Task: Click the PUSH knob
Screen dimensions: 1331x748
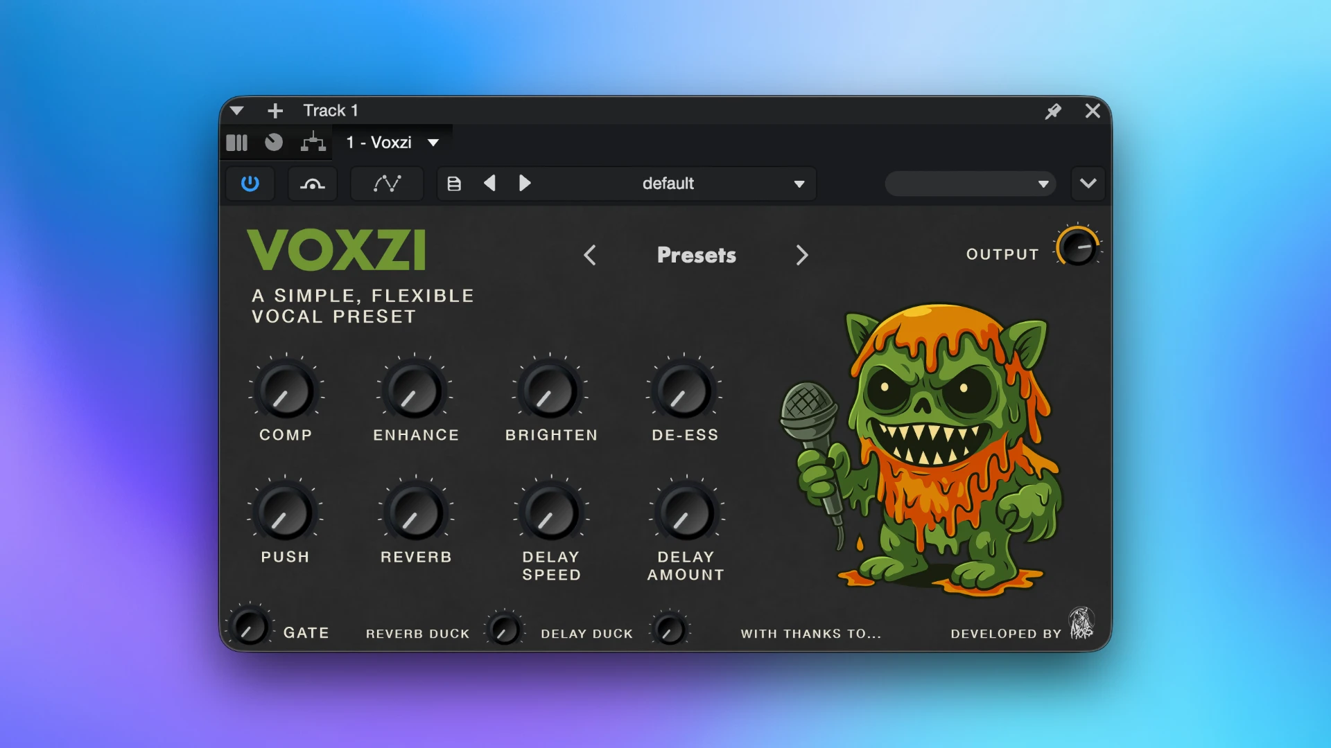Action: click(285, 513)
